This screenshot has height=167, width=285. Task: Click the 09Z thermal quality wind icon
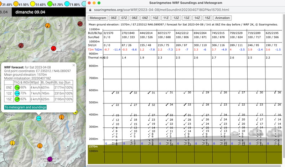coord(17,87)
